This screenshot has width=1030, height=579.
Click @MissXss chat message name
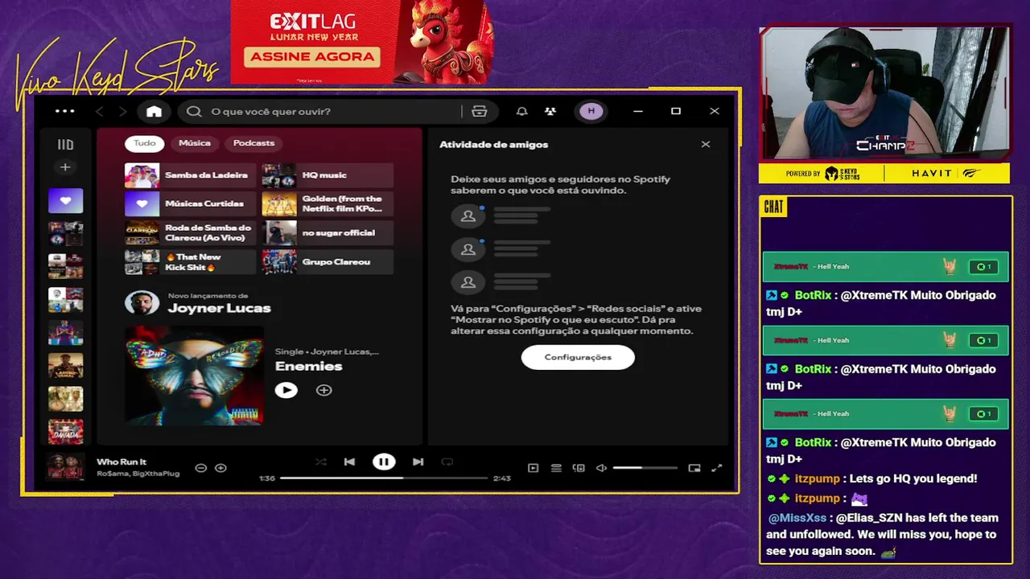797,518
